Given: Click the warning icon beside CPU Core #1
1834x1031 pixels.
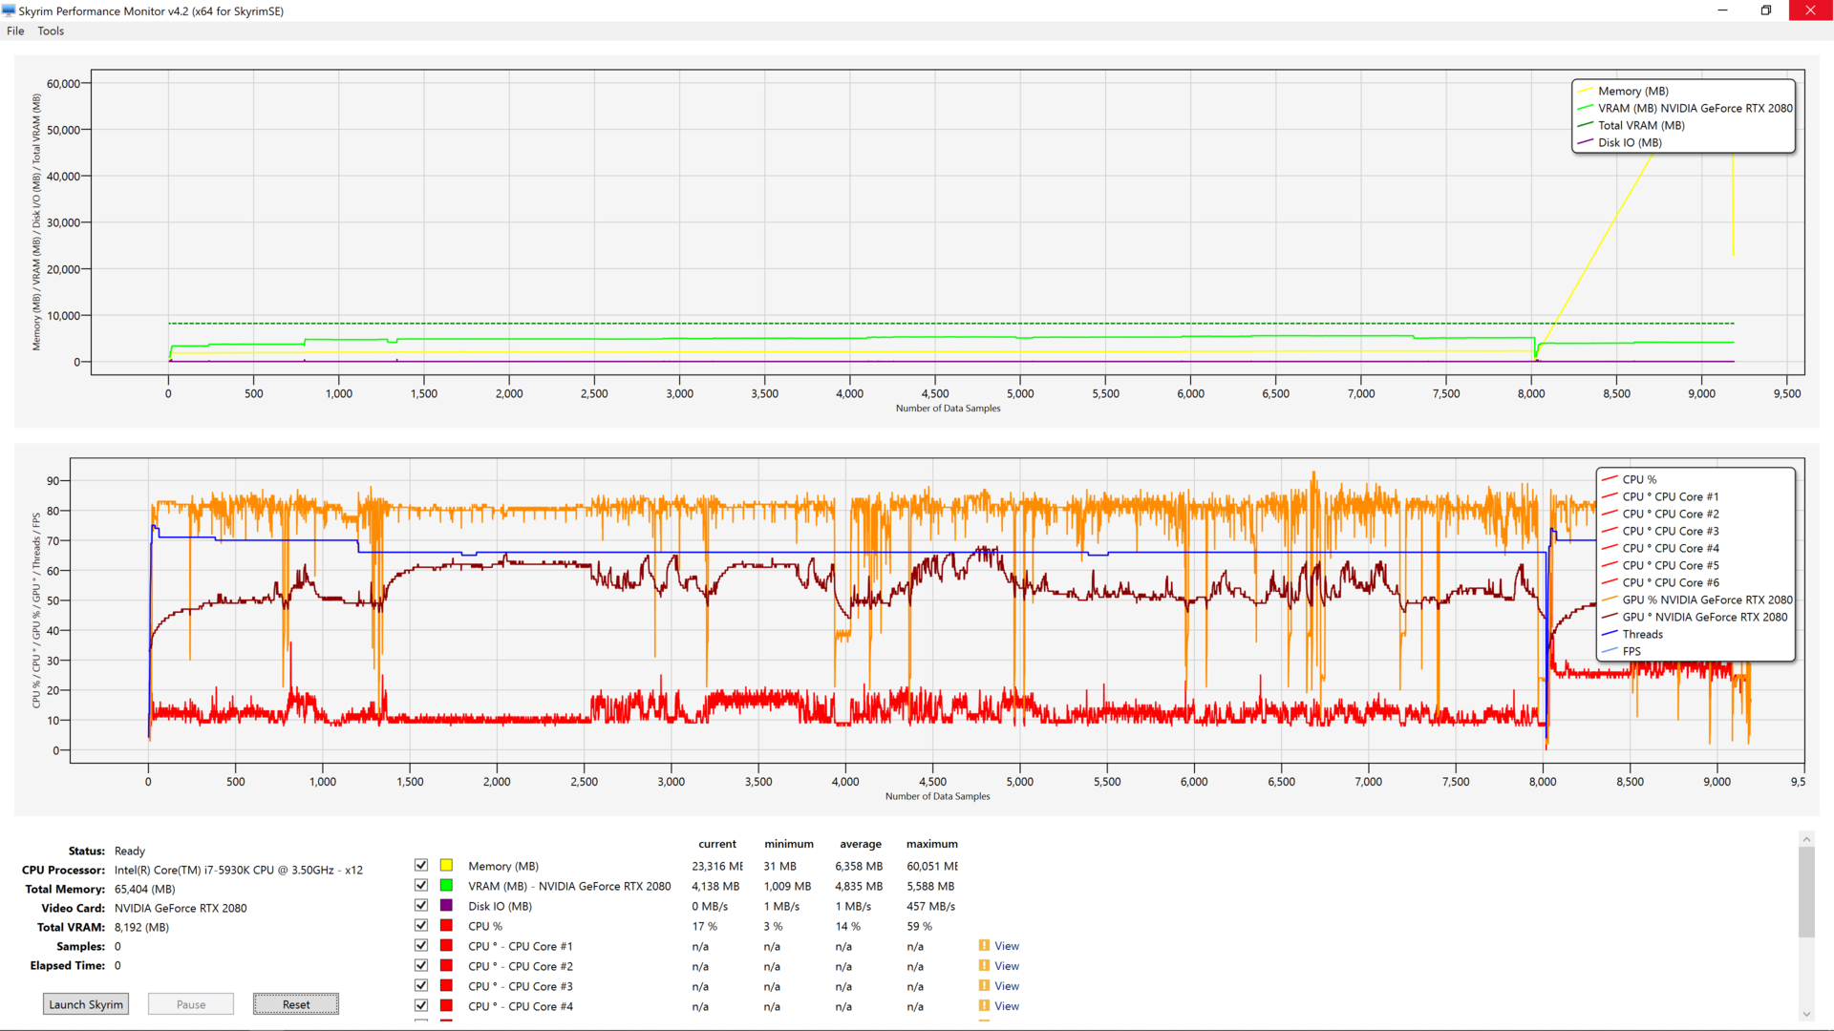Looking at the screenshot, I should point(984,946).
